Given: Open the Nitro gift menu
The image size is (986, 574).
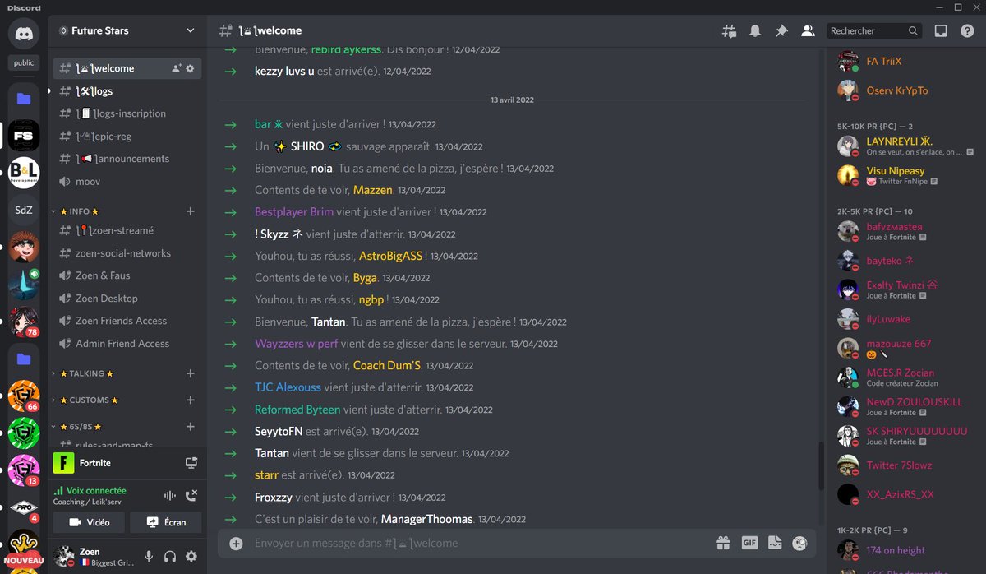Looking at the screenshot, I should [723, 543].
